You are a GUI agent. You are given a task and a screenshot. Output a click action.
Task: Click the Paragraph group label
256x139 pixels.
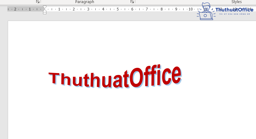85,2
